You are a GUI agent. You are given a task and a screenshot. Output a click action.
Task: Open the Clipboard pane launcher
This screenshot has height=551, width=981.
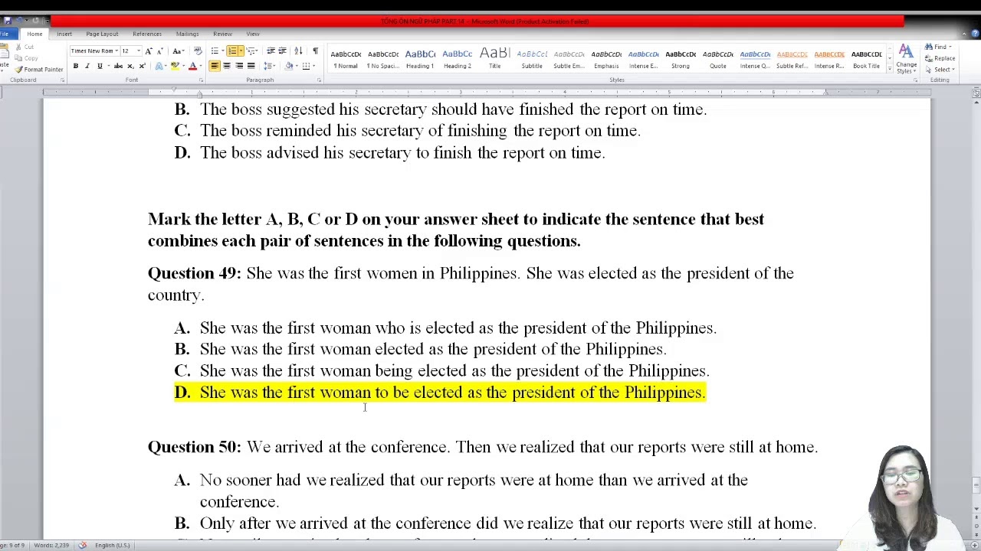(x=63, y=80)
